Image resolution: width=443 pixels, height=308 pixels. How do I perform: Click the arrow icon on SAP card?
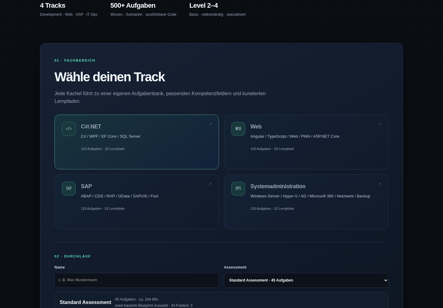click(210, 184)
